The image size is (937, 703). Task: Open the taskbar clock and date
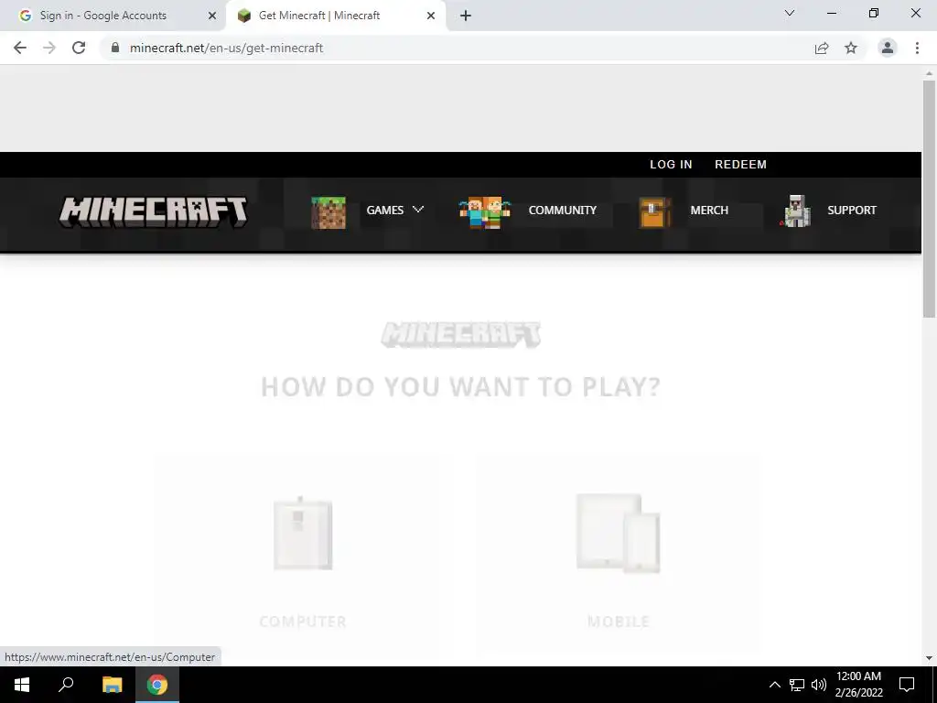coord(858,685)
